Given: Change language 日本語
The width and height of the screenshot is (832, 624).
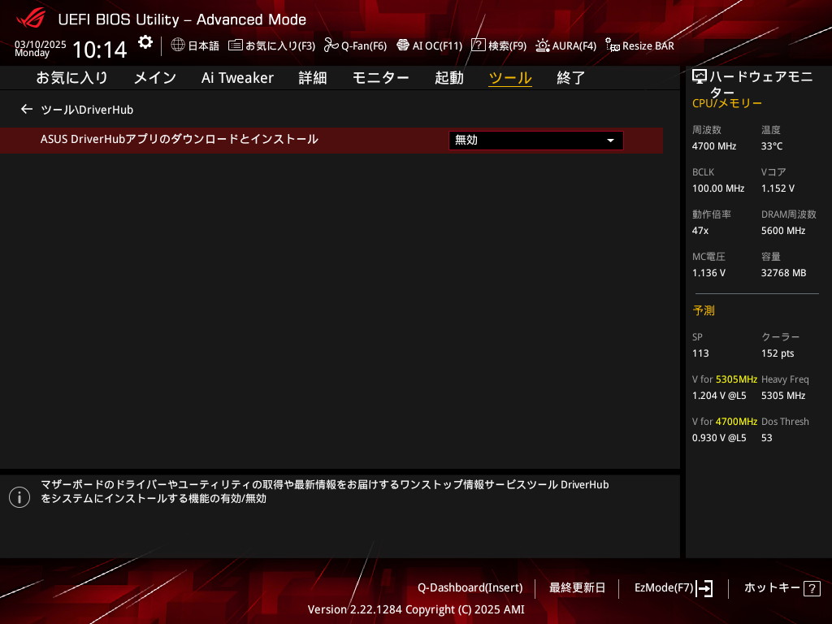Looking at the screenshot, I should (x=203, y=45).
